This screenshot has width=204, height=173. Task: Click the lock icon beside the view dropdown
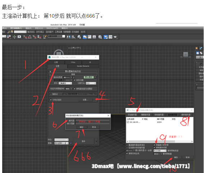point(71,143)
